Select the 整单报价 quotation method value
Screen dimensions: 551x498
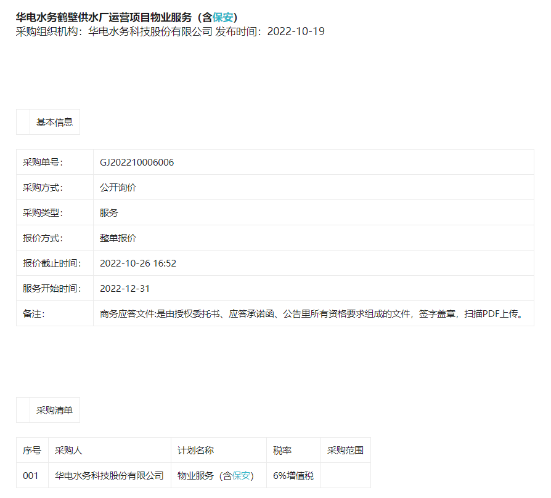point(118,238)
